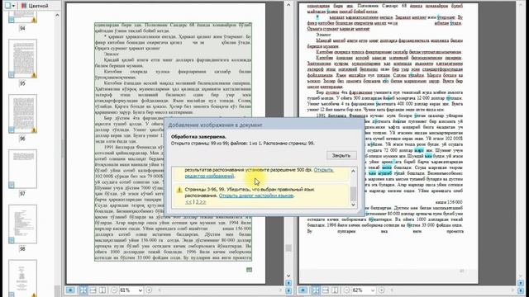Click the previous page button in Image pane
This screenshot has height=297, width=529.
tap(288, 283)
